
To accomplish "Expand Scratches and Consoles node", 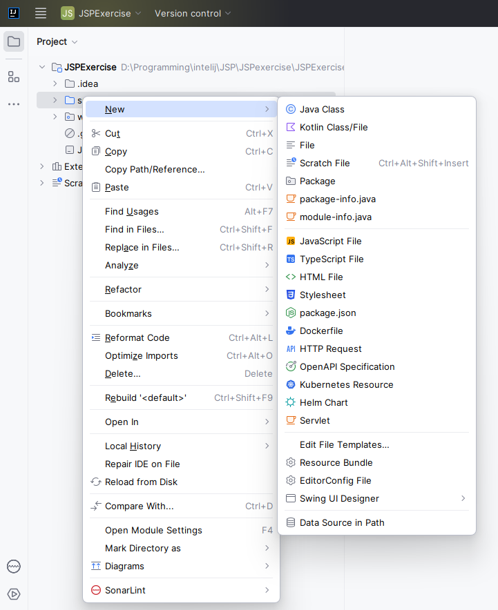I will click(42, 183).
